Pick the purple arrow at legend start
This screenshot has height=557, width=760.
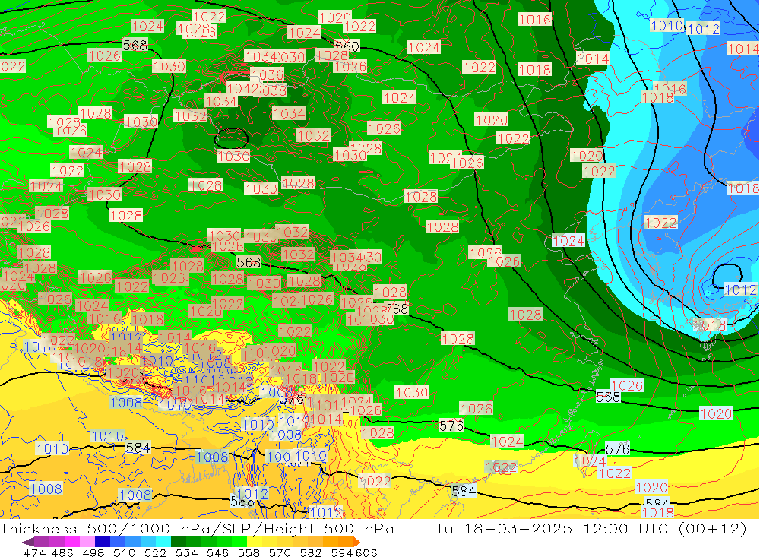tap(27, 542)
